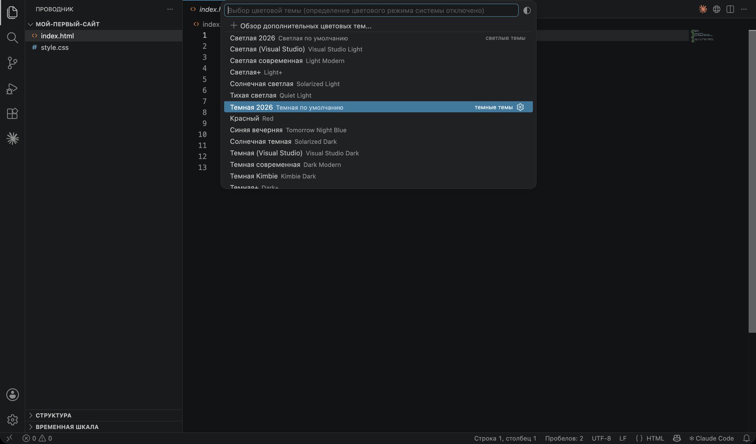Click the Строка 1, столбец 1 indicator
The image size is (756, 444).
pos(505,438)
